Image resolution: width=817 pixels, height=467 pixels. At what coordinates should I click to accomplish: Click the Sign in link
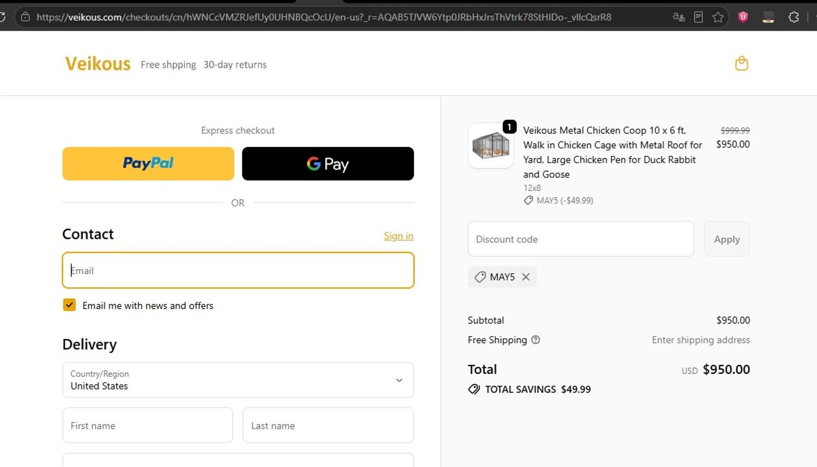coord(399,236)
